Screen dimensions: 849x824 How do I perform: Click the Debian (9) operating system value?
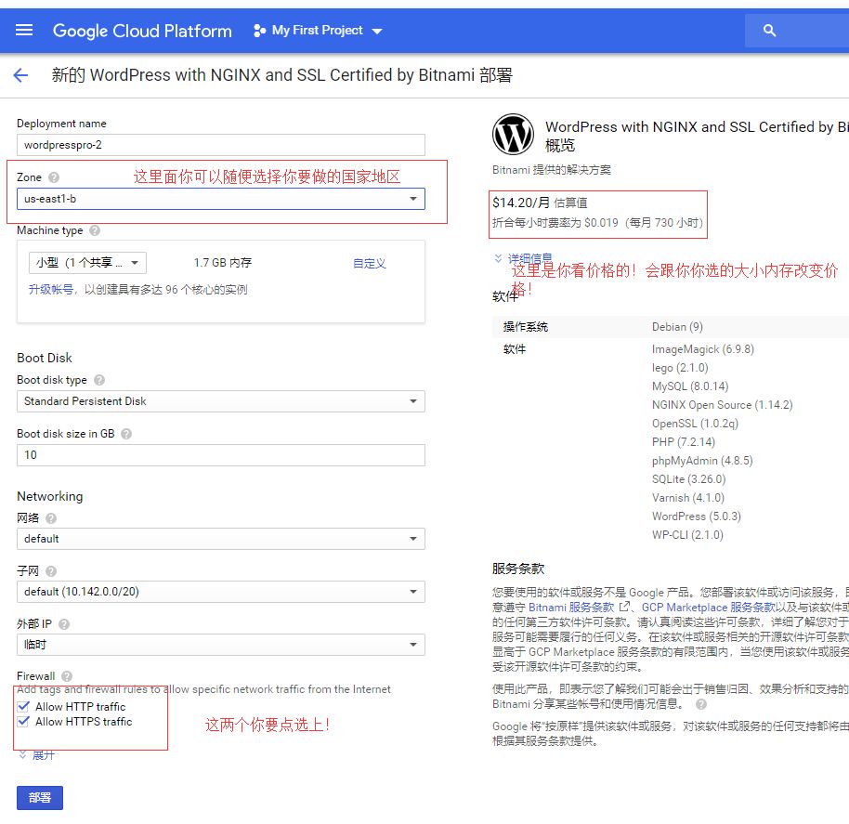coord(677,327)
